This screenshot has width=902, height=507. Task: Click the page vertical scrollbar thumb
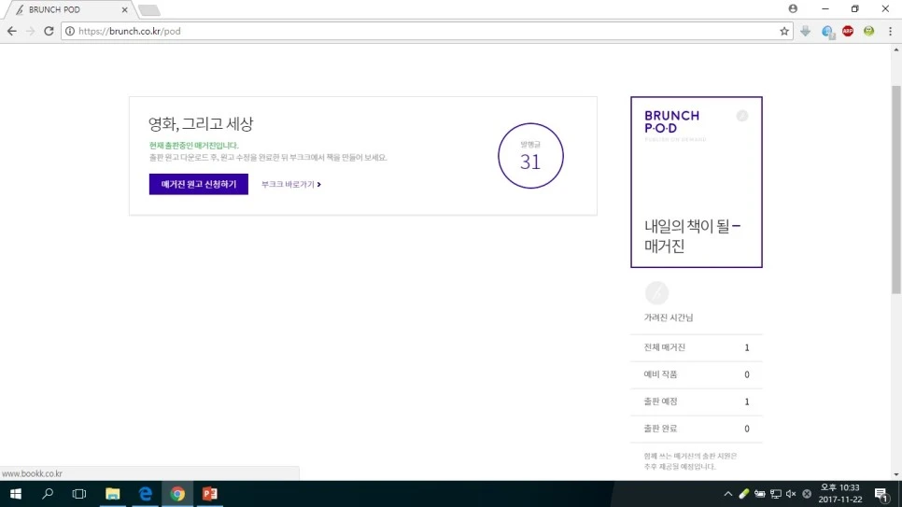point(896,190)
